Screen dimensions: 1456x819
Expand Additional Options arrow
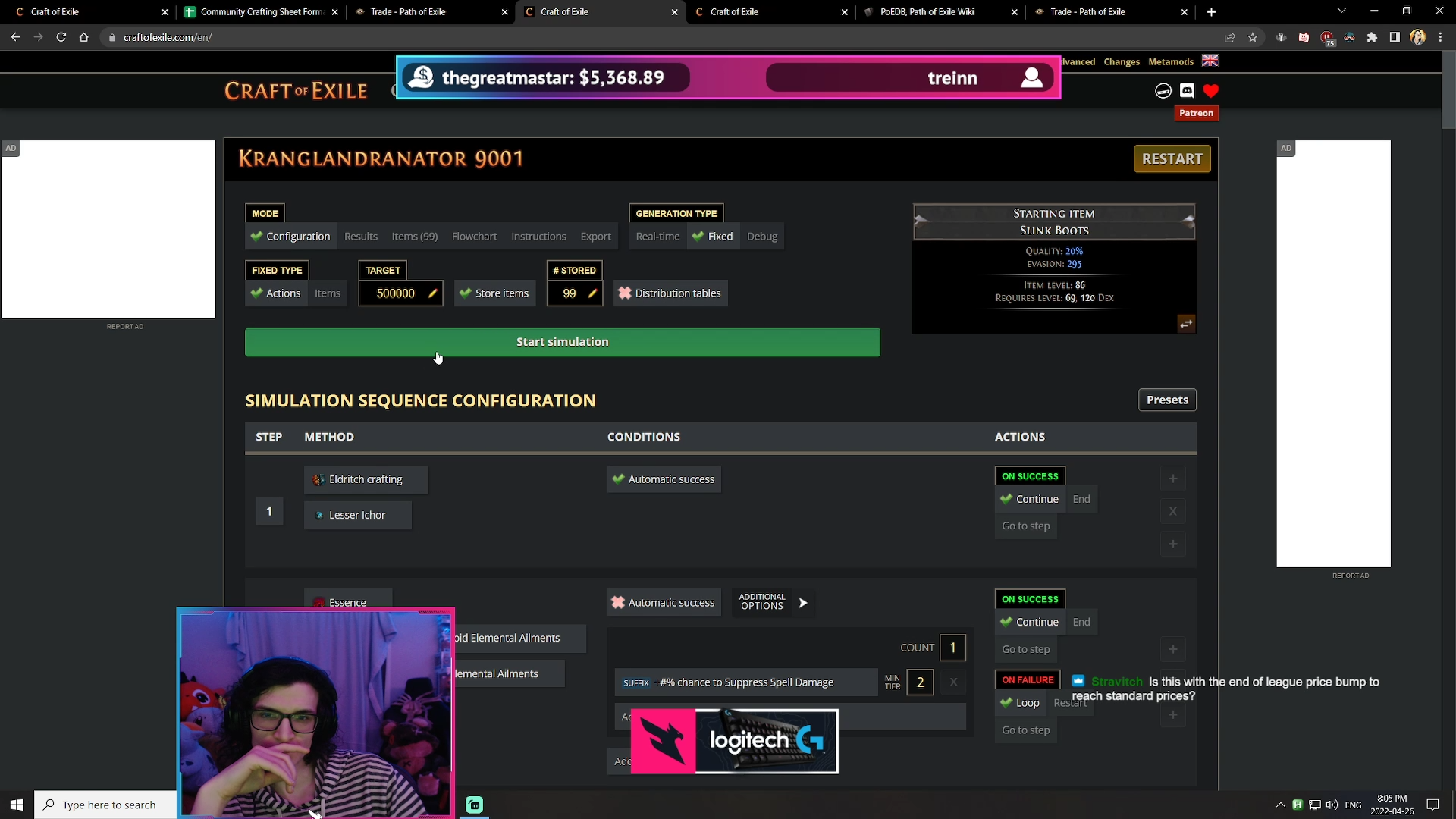coord(803,603)
